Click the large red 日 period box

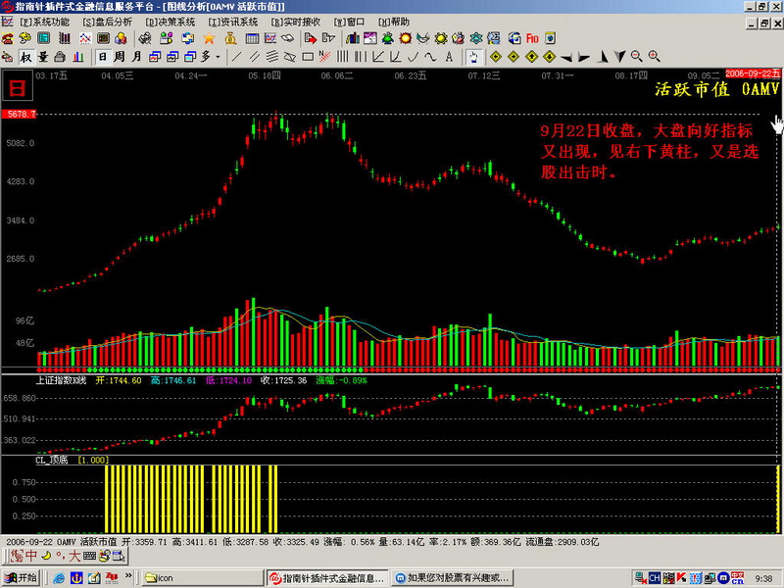(x=18, y=85)
